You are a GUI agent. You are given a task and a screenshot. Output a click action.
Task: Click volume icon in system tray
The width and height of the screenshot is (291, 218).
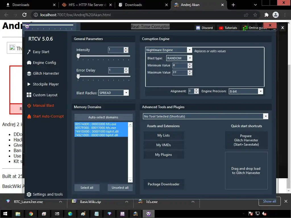click(x=264, y=214)
